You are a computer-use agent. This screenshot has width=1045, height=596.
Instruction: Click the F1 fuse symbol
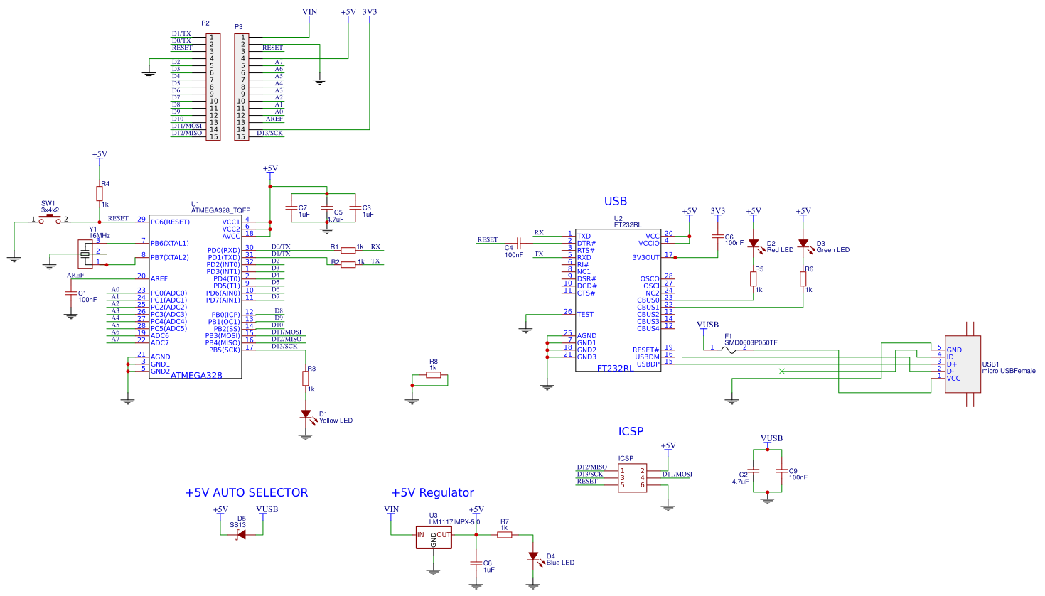[729, 349]
